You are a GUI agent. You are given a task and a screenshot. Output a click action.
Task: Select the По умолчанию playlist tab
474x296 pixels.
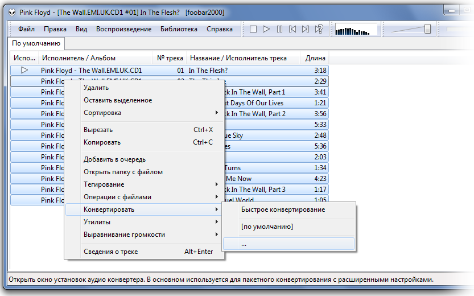coord(36,43)
